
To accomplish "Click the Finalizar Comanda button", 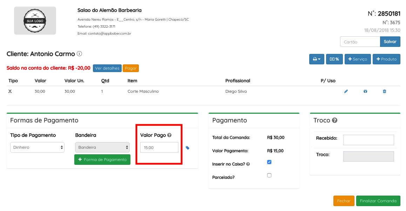I will pos(378,201).
